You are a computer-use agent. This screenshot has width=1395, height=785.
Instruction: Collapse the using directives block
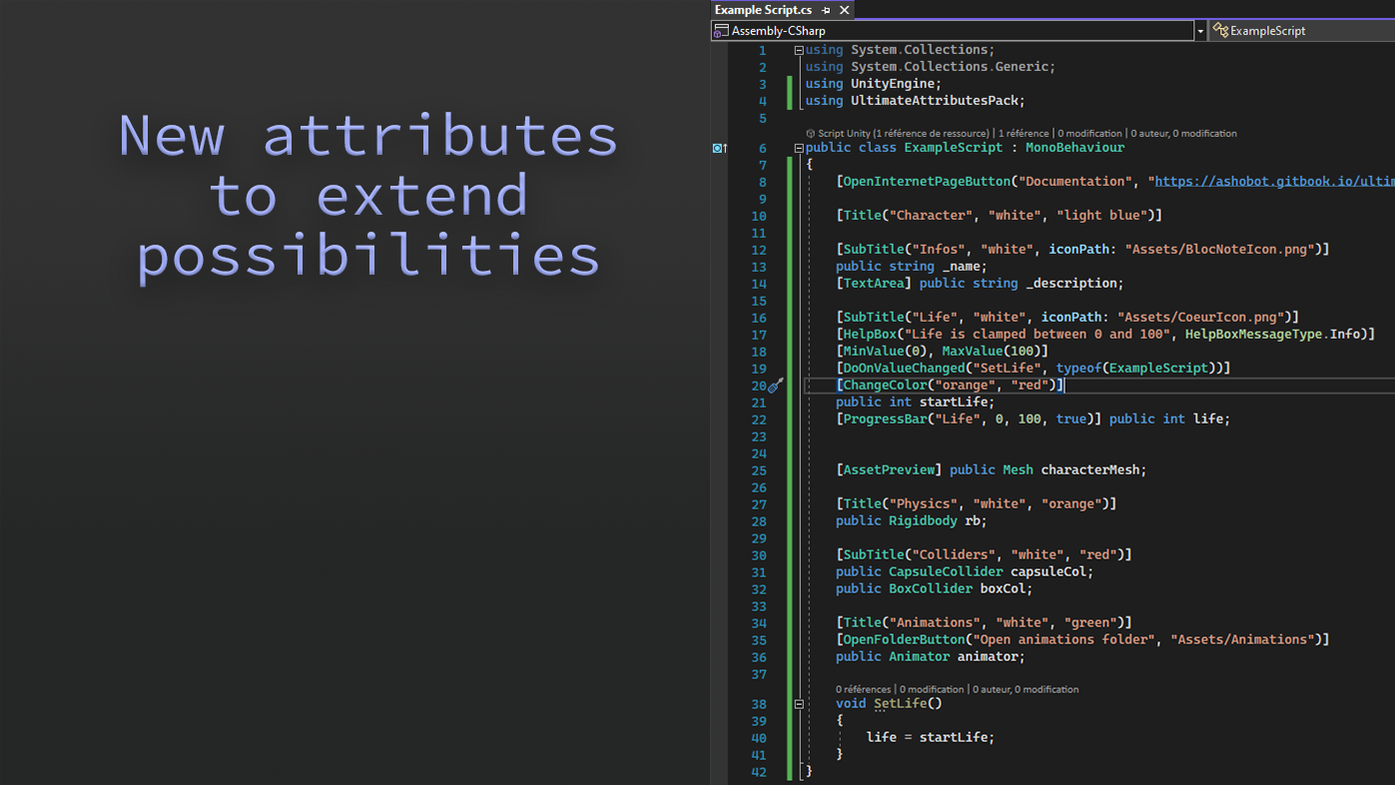tap(799, 50)
